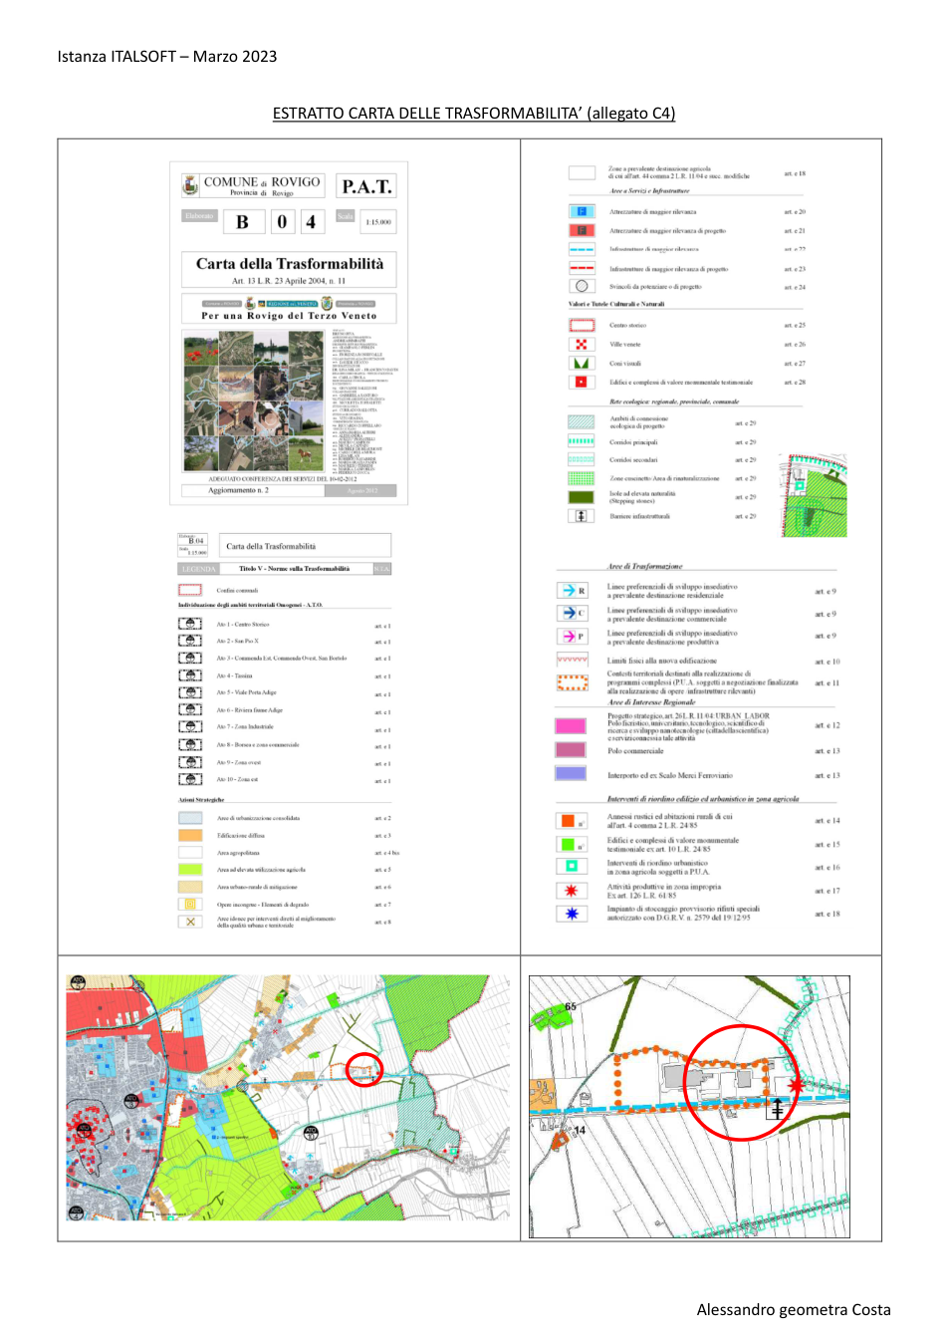Image resolution: width=948 pixels, height=1343 pixels.
Task: Click the 'Corridoi principali' legend label
Action: 633,442
